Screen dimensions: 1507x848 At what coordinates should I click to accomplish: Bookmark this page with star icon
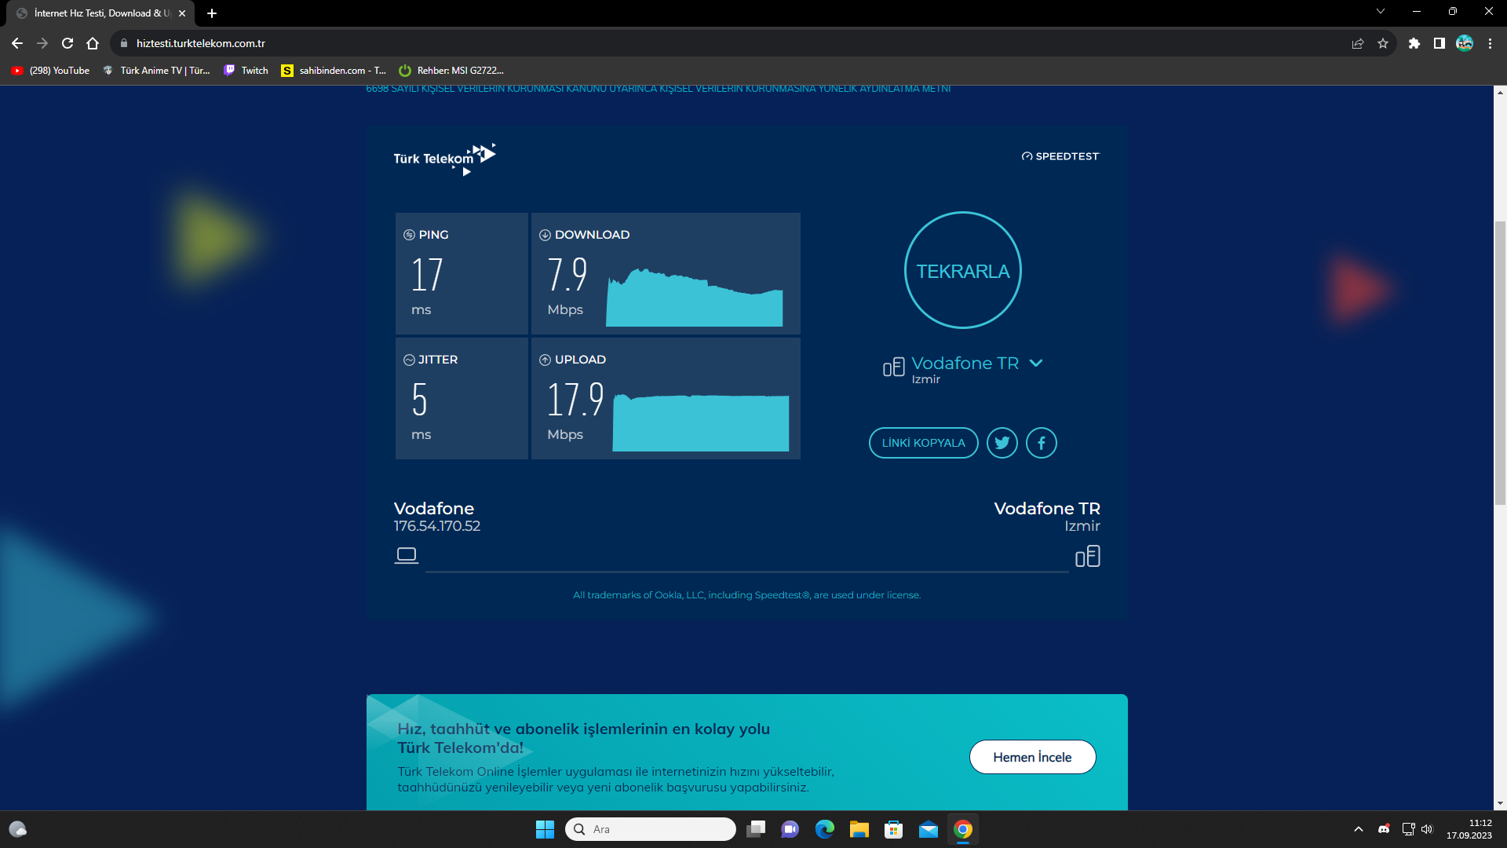pyautogui.click(x=1383, y=43)
